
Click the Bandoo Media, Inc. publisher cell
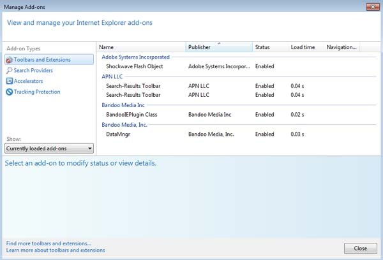pos(211,134)
